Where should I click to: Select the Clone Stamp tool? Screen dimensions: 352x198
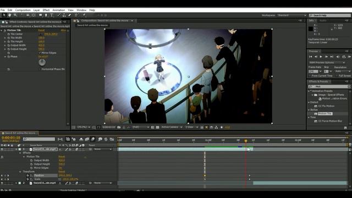(64, 15)
